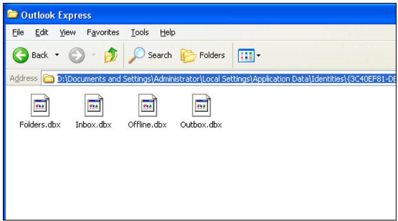Go up one folder level icon
The height and width of the screenshot is (221, 398).
111,55
